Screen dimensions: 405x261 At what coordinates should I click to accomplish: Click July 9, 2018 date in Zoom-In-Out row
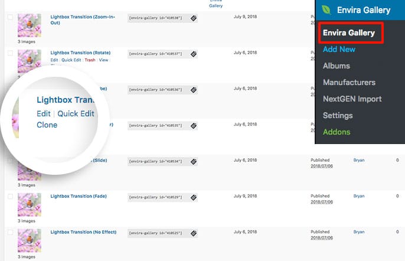[x=245, y=17]
